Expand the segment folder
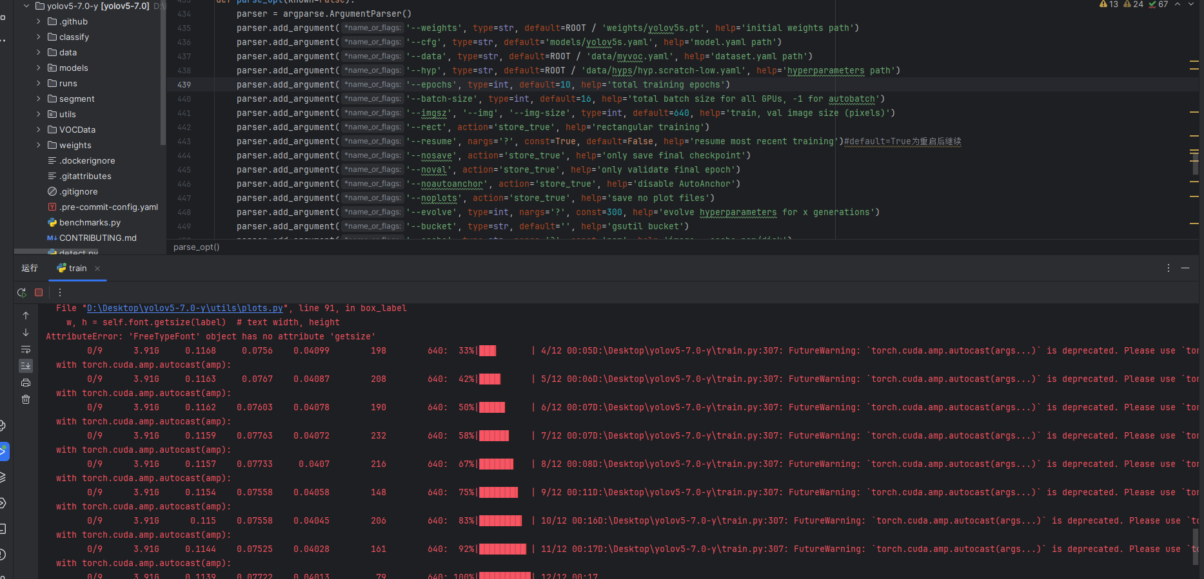 coord(39,99)
